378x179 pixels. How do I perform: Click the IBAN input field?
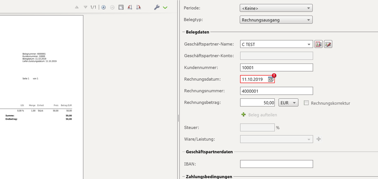click(277, 164)
